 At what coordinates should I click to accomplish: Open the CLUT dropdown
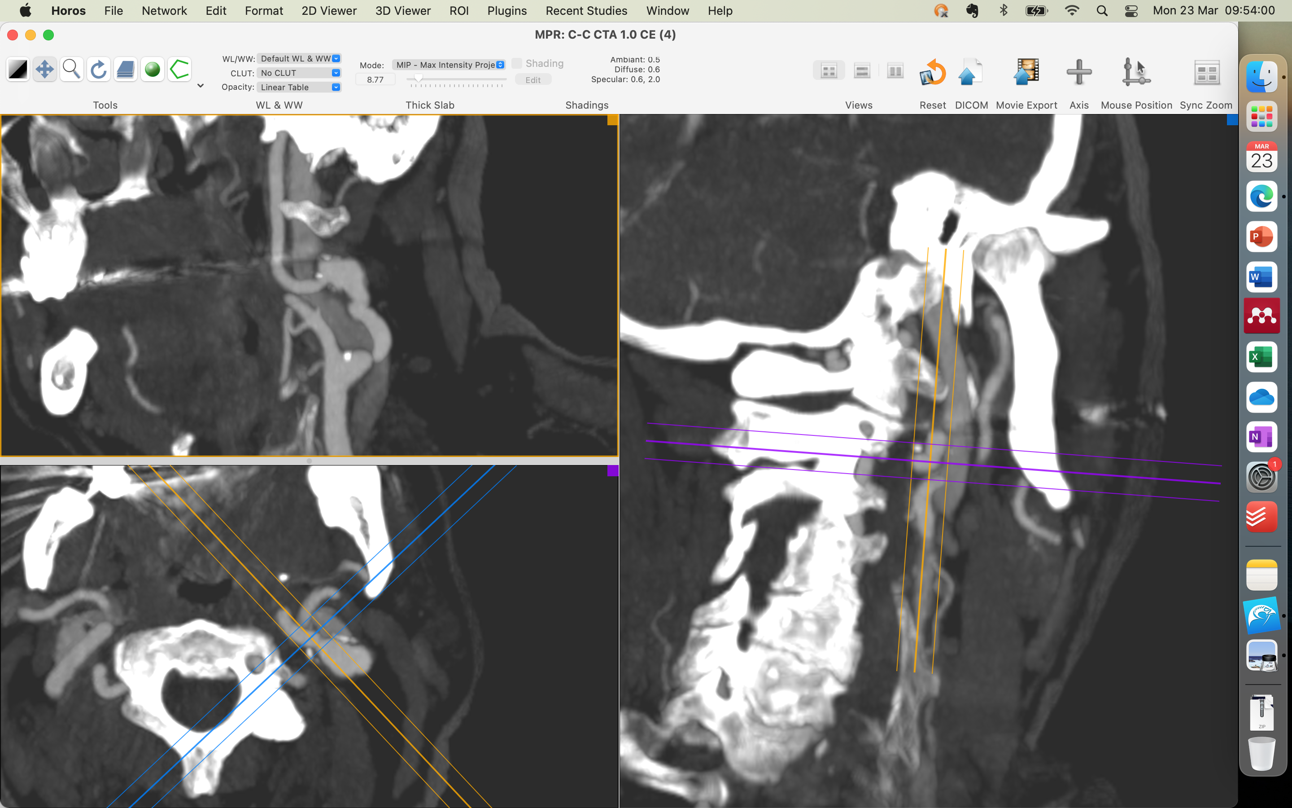[x=299, y=73]
